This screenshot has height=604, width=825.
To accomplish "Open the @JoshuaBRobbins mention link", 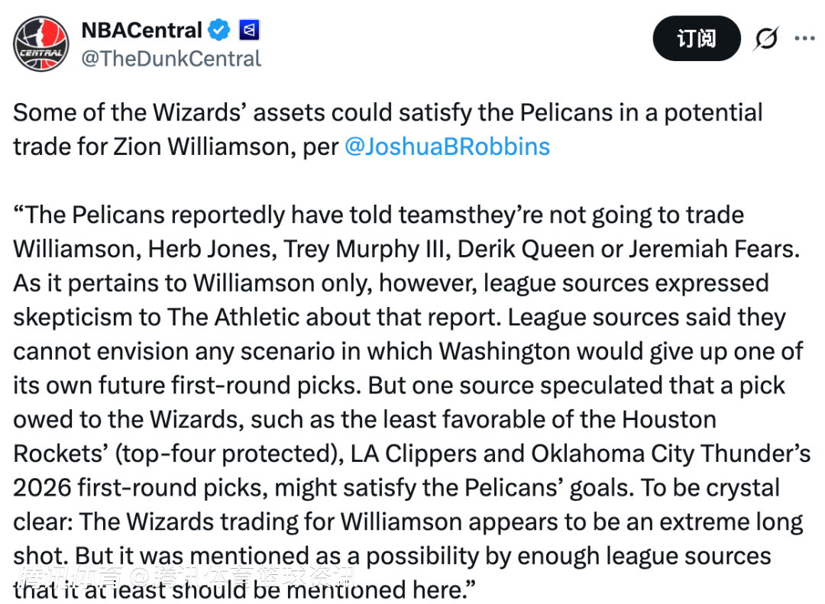I will (447, 147).
